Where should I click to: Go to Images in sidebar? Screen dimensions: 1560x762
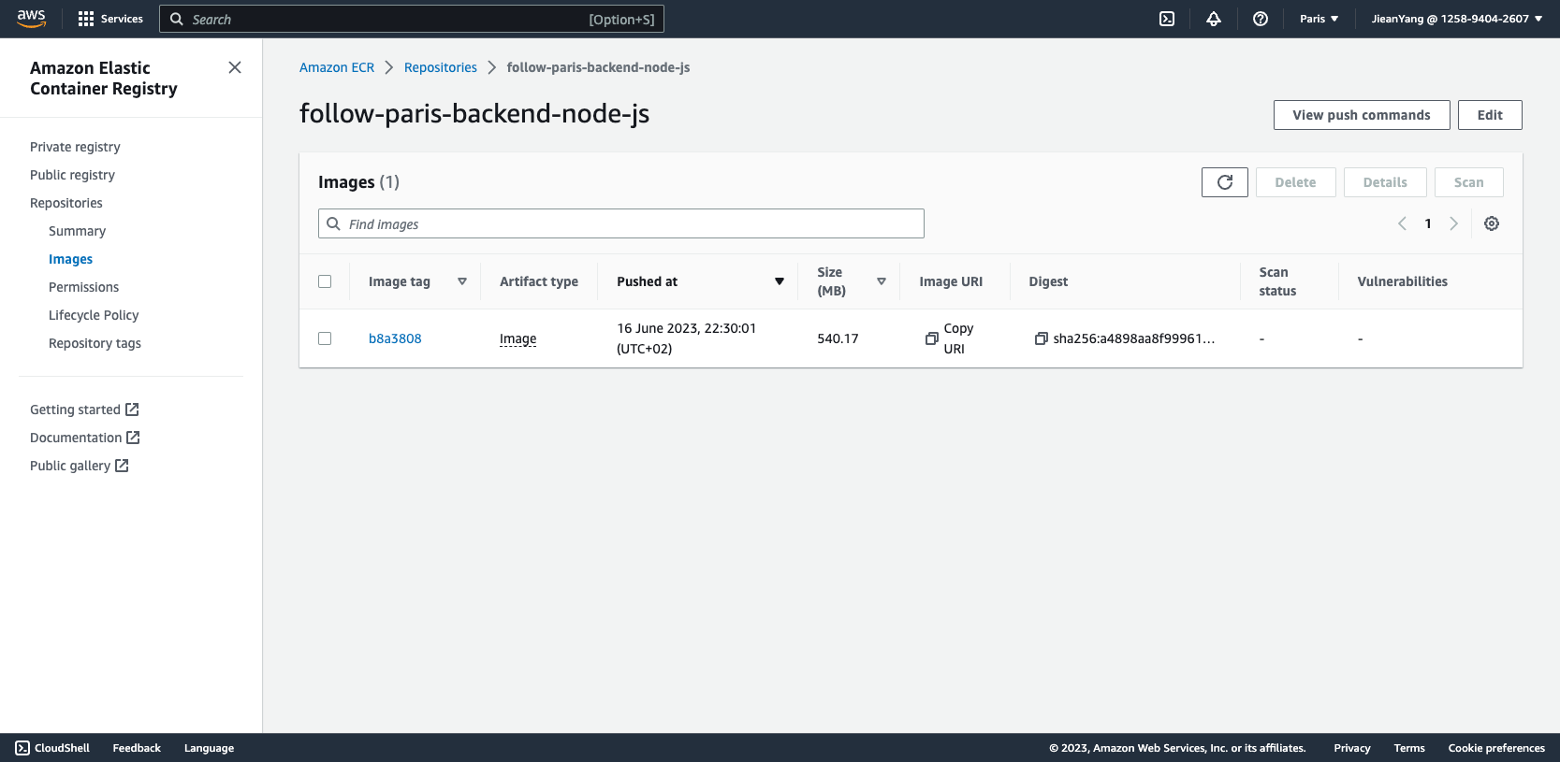tap(70, 259)
